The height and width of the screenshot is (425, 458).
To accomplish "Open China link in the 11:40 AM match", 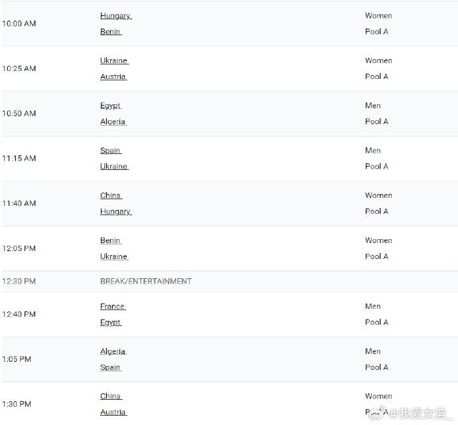I will 110,196.
